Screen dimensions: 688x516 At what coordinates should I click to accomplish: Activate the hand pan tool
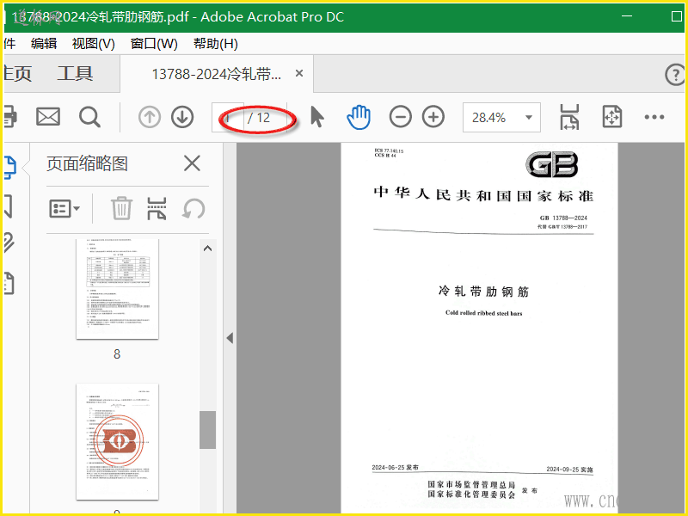[359, 117]
